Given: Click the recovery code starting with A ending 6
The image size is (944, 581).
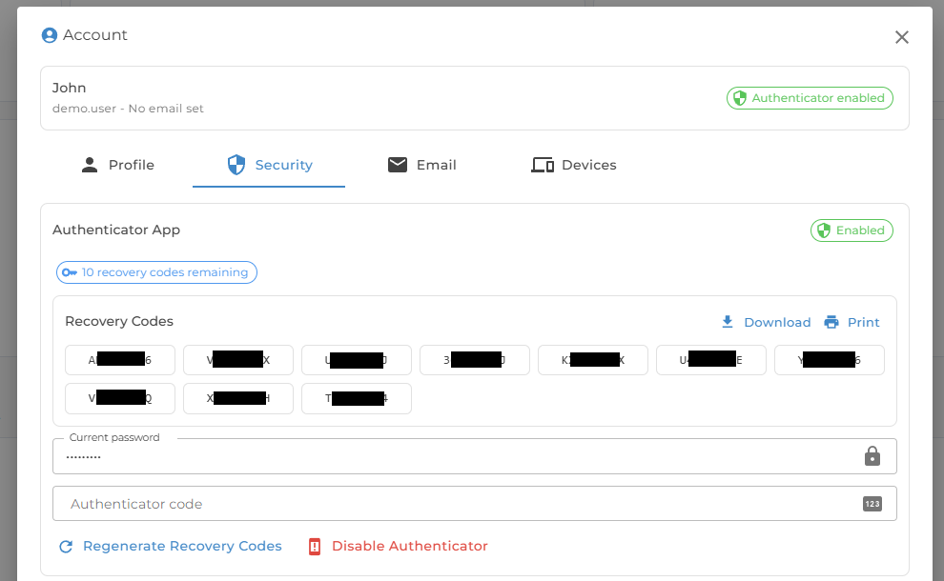Looking at the screenshot, I should [120, 360].
